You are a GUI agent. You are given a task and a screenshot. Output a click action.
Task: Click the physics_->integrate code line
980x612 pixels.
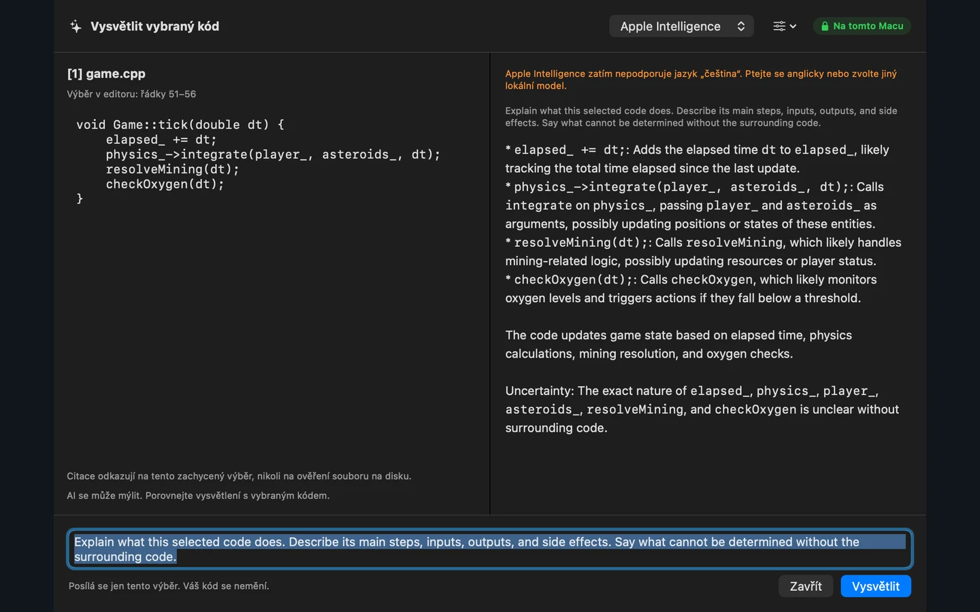point(273,154)
